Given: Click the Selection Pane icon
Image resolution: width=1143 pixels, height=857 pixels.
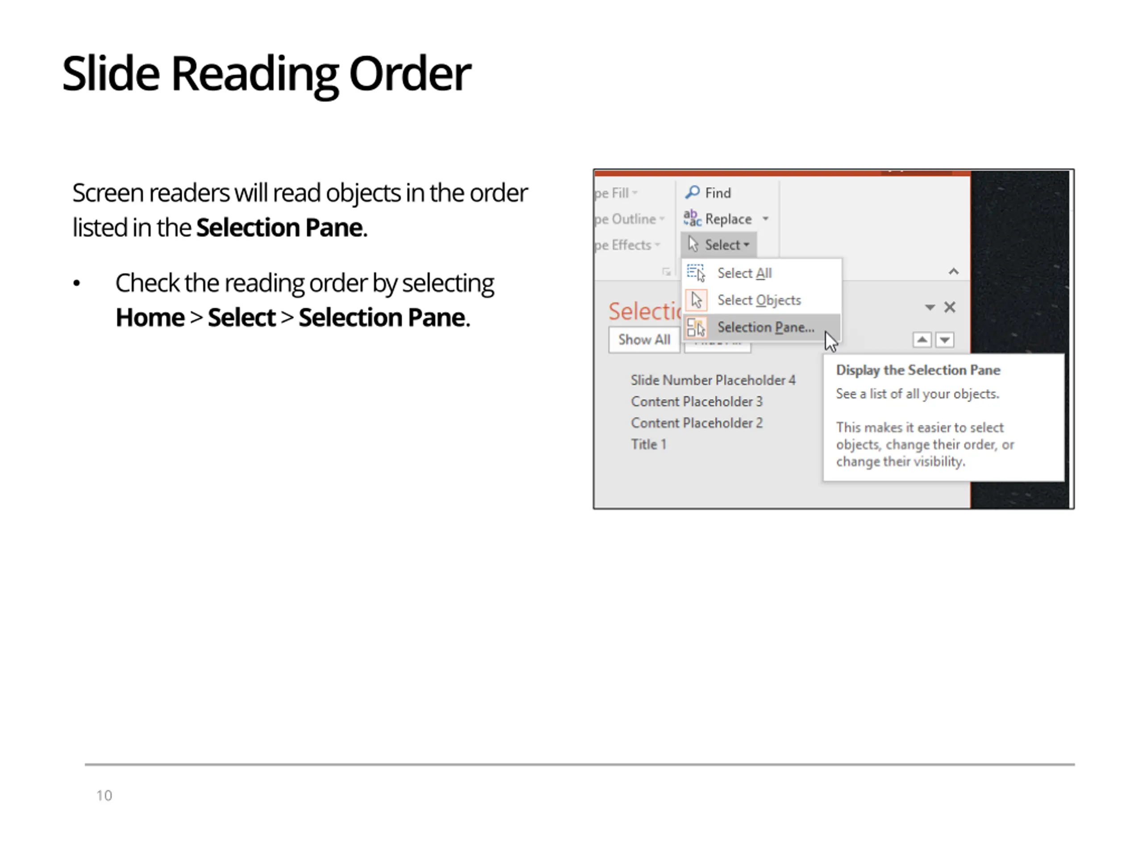Looking at the screenshot, I should click(x=696, y=328).
